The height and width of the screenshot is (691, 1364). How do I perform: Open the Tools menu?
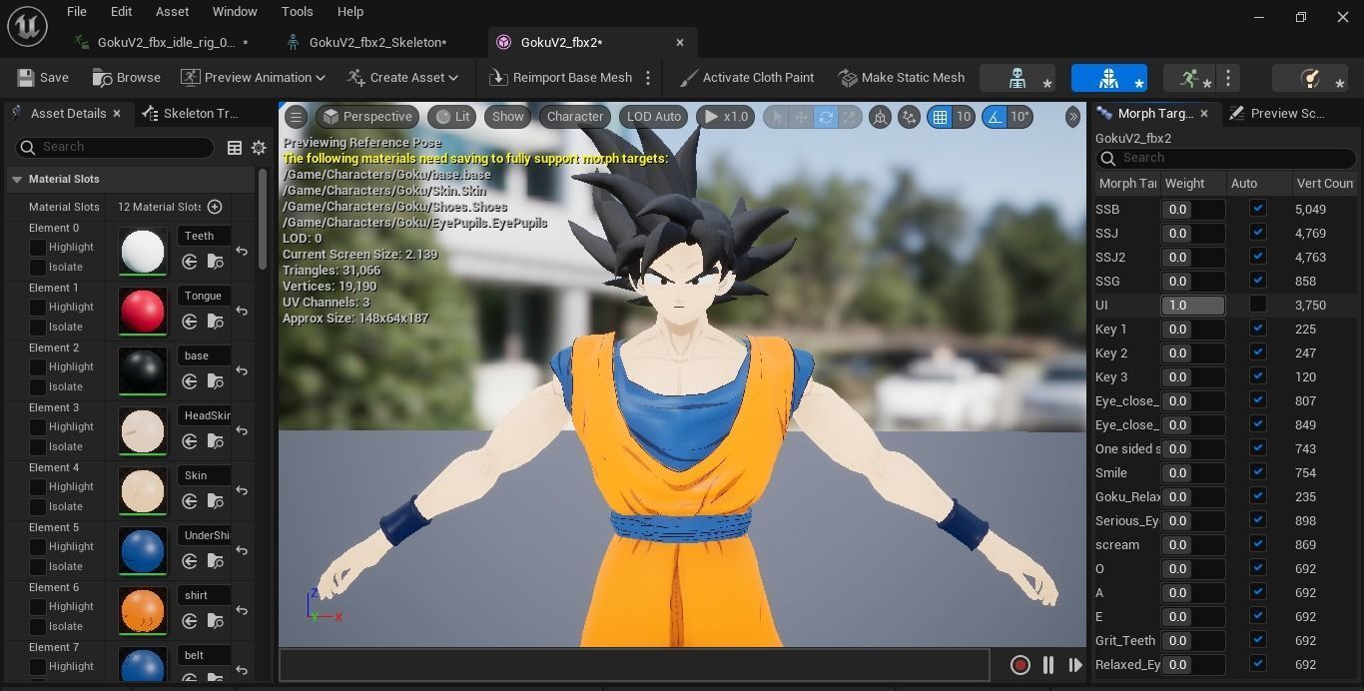(x=297, y=11)
